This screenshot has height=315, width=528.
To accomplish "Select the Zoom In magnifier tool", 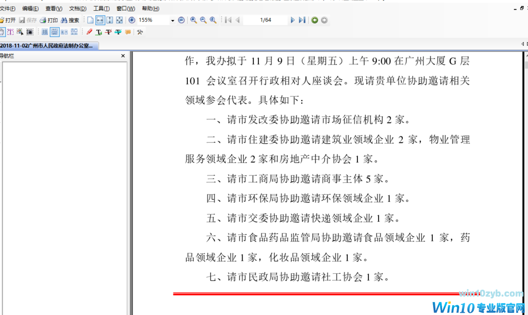I will (x=193, y=20).
